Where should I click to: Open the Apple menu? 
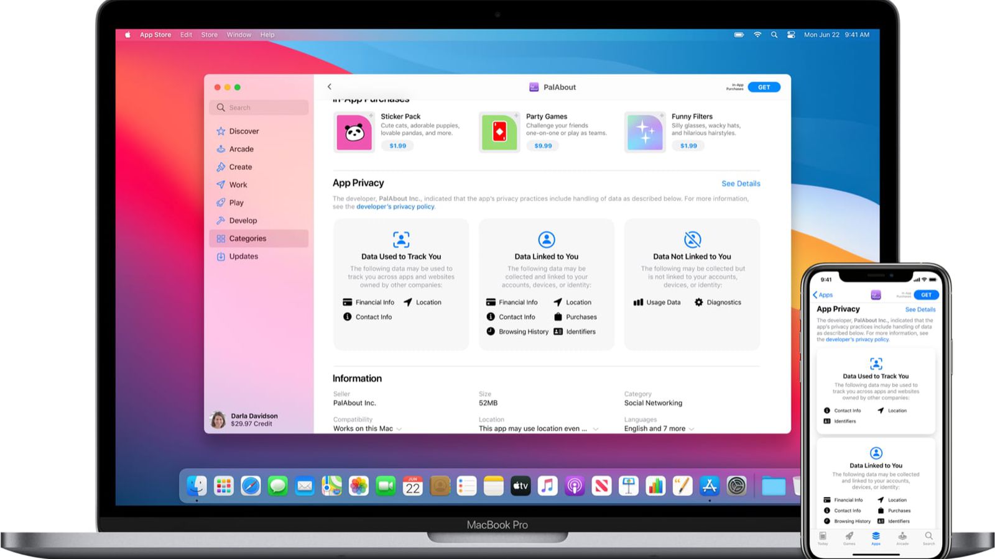tap(127, 35)
